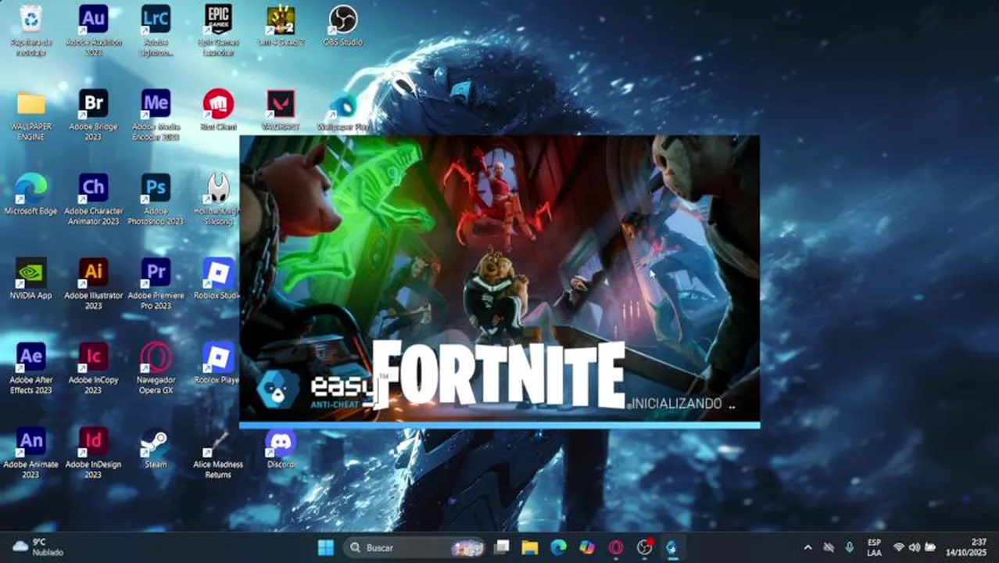Open the clock showing 2:37 14/10/2025
This screenshot has height=563, width=999.
tap(966, 547)
